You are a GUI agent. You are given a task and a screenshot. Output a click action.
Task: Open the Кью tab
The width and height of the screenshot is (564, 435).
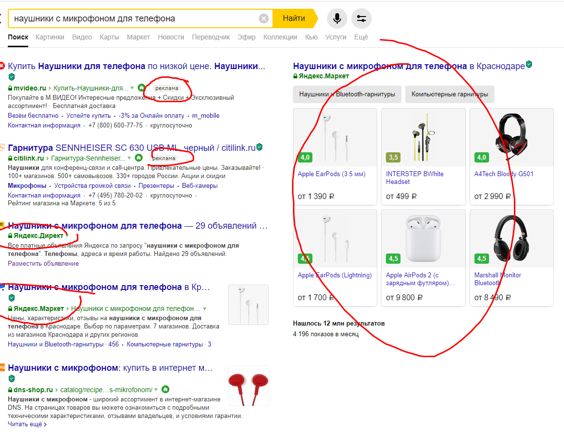tap(311, 37)
